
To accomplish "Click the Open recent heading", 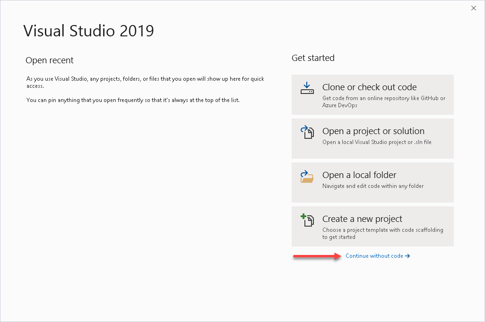I will [x=50, y=60].
